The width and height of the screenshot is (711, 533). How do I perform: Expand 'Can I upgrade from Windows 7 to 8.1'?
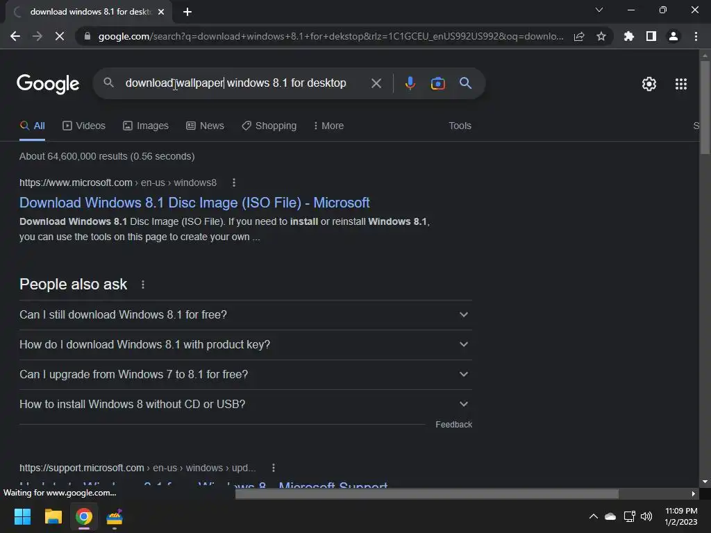pyautogui.click(x=246, y=374)
